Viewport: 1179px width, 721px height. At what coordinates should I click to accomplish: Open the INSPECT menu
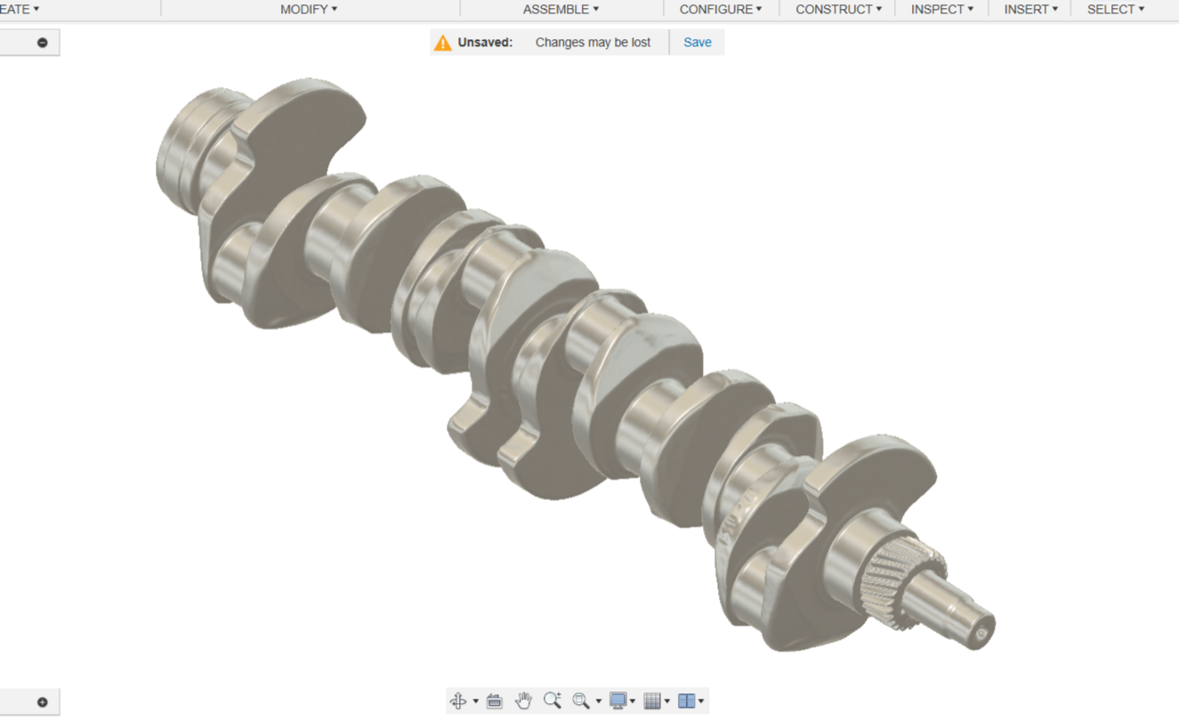click(x=942, y=9)
